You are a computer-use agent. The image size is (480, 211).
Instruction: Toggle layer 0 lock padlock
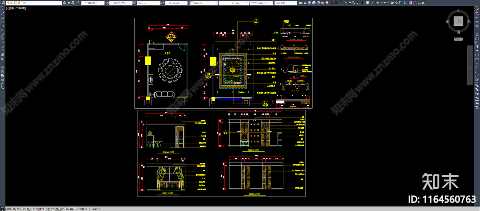pyautogui.click(x=19, y=3)
